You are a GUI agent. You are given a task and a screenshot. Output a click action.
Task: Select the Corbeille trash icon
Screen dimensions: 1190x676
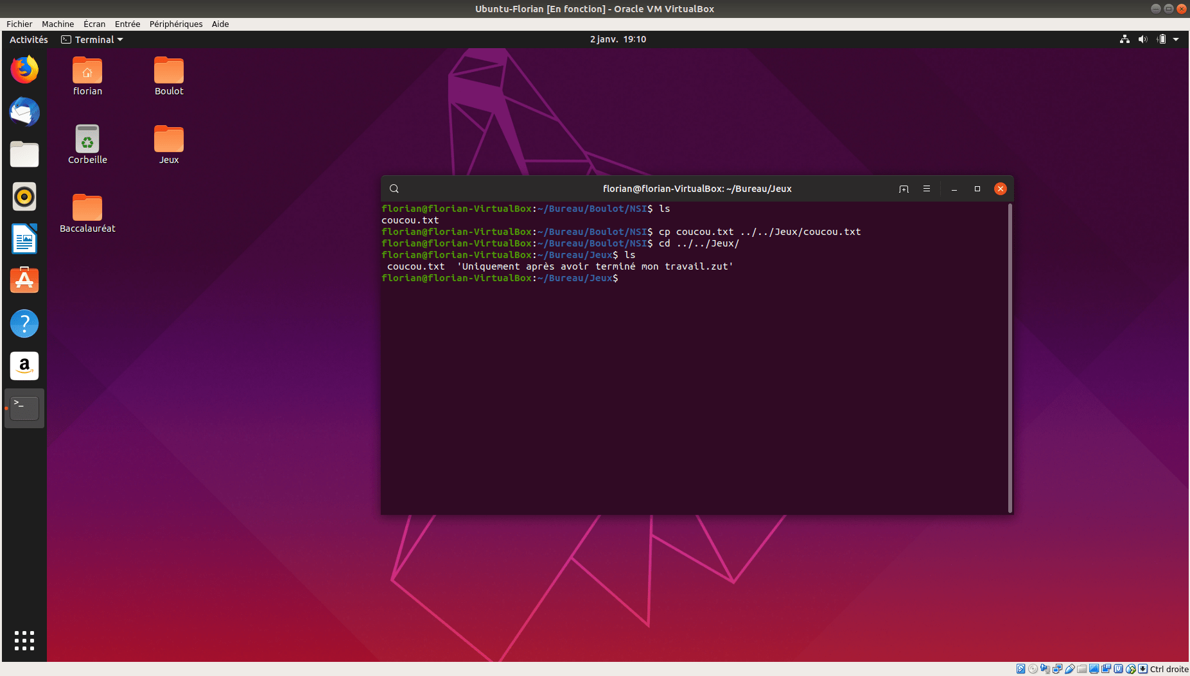coord(87,140)
